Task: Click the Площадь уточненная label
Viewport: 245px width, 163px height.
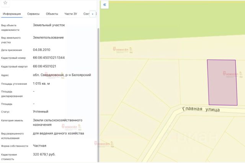Action: pyautogui.click(x=14, y=84)
